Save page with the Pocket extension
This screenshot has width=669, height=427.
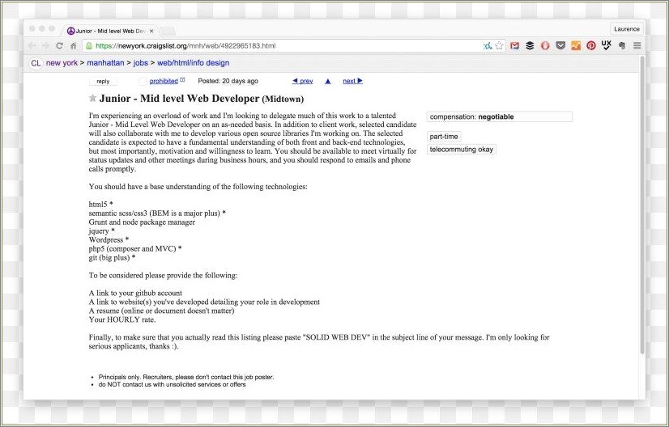point(560,45)
